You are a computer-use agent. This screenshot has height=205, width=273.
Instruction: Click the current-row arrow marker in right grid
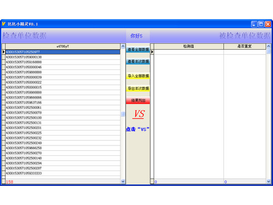(152, 52)
